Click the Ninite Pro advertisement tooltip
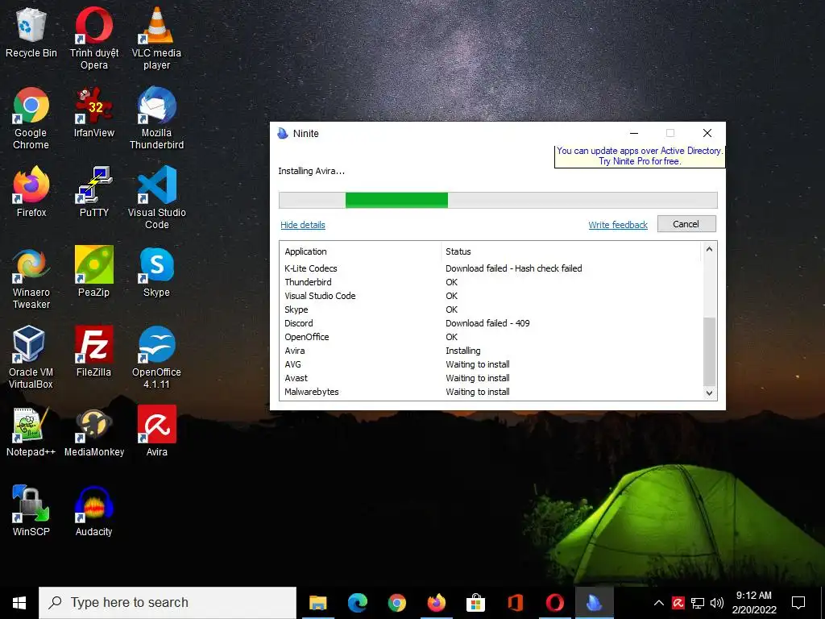This screenshot has width=825, height=619. tap(639, 156)
